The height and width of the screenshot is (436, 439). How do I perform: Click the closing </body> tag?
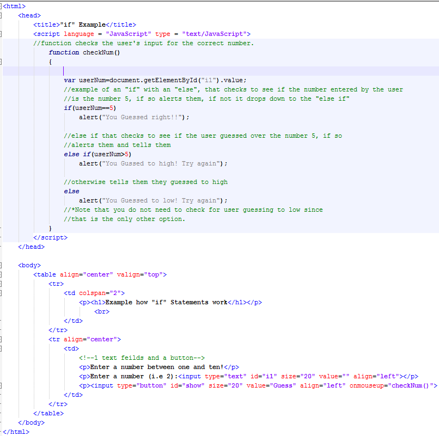31,422
